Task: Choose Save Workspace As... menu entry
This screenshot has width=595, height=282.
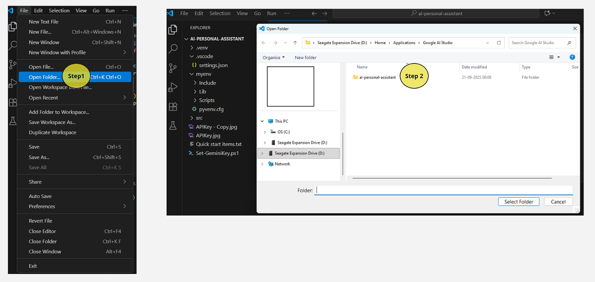Action: [x=75, y=122]
